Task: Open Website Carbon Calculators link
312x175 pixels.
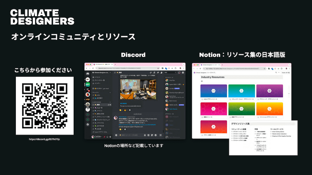Action: point(279,134)
